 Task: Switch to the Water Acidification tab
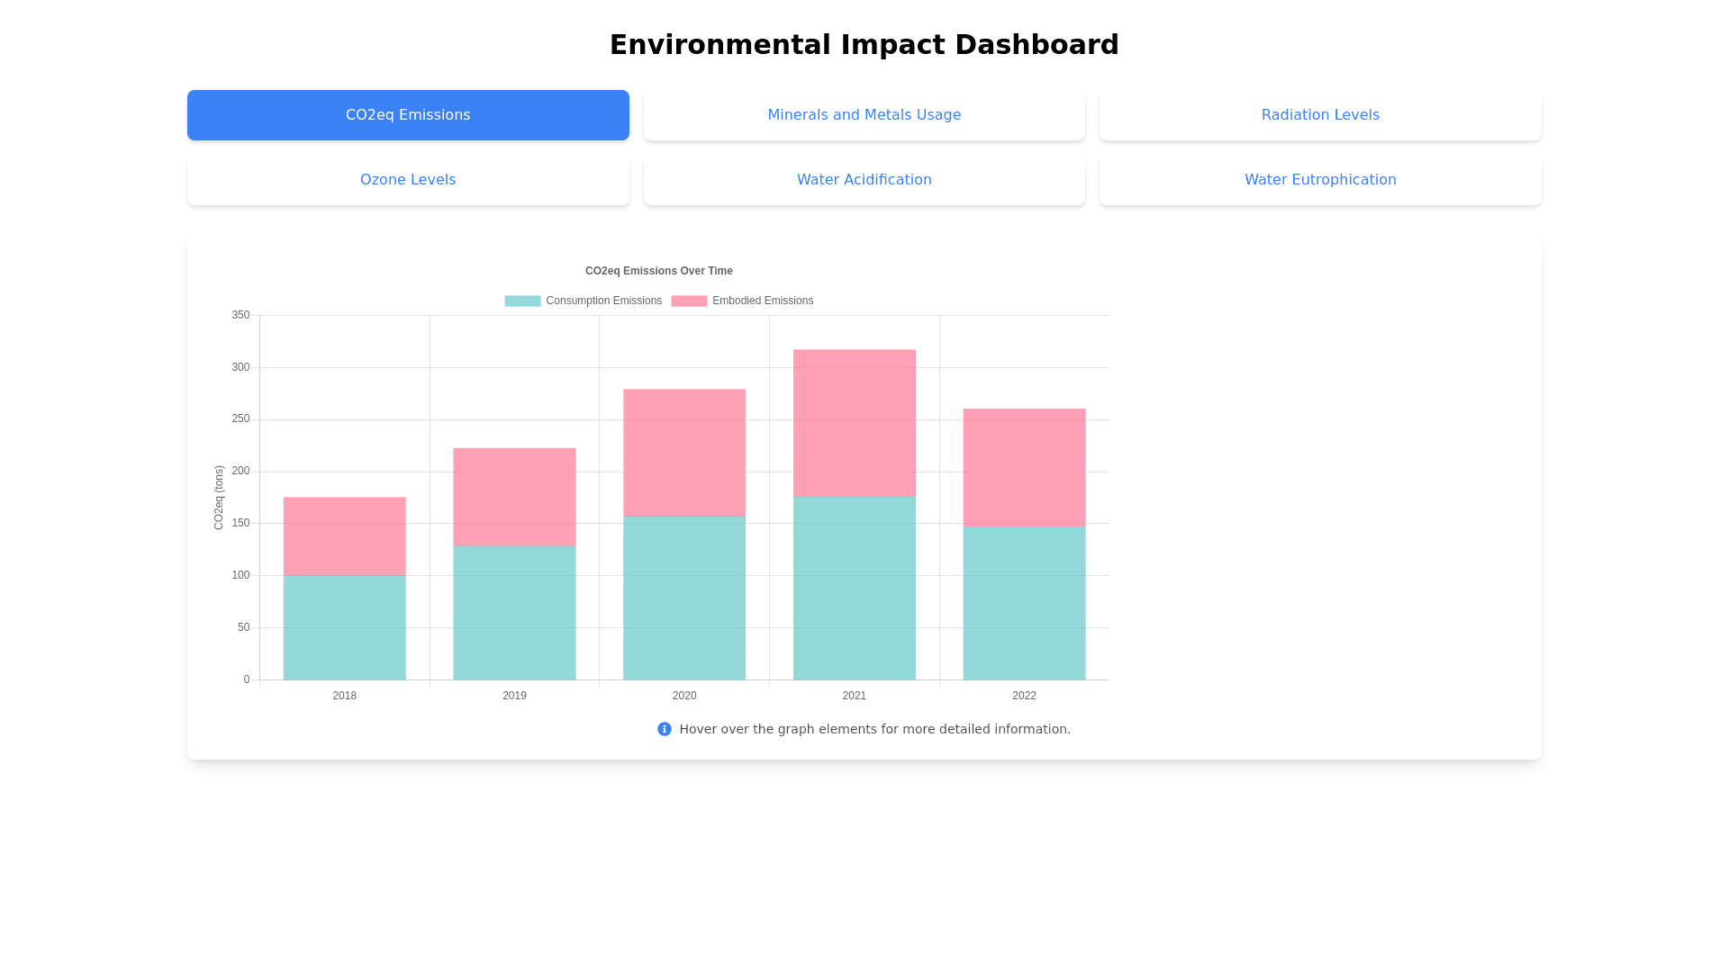point(864,180)
